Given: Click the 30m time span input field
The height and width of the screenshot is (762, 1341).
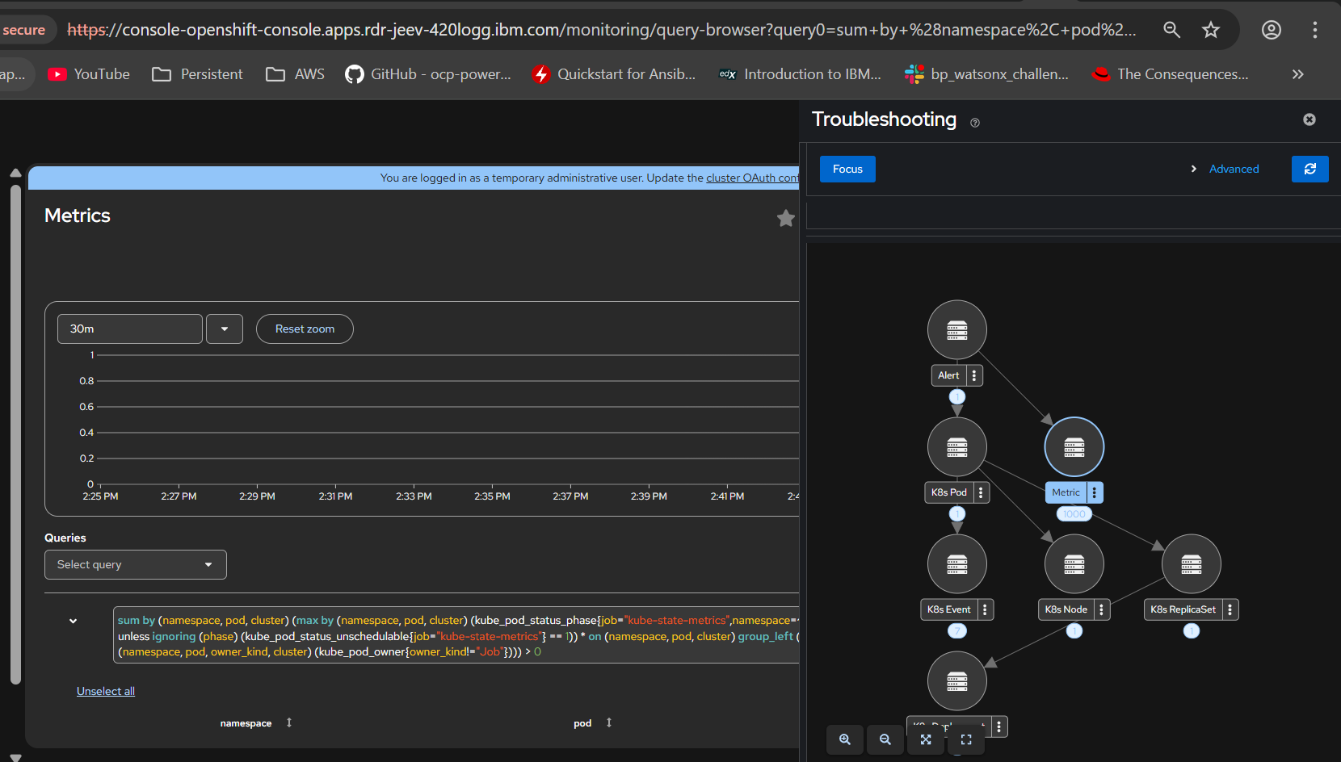Looking at the screenshot, I should [129, 329].
